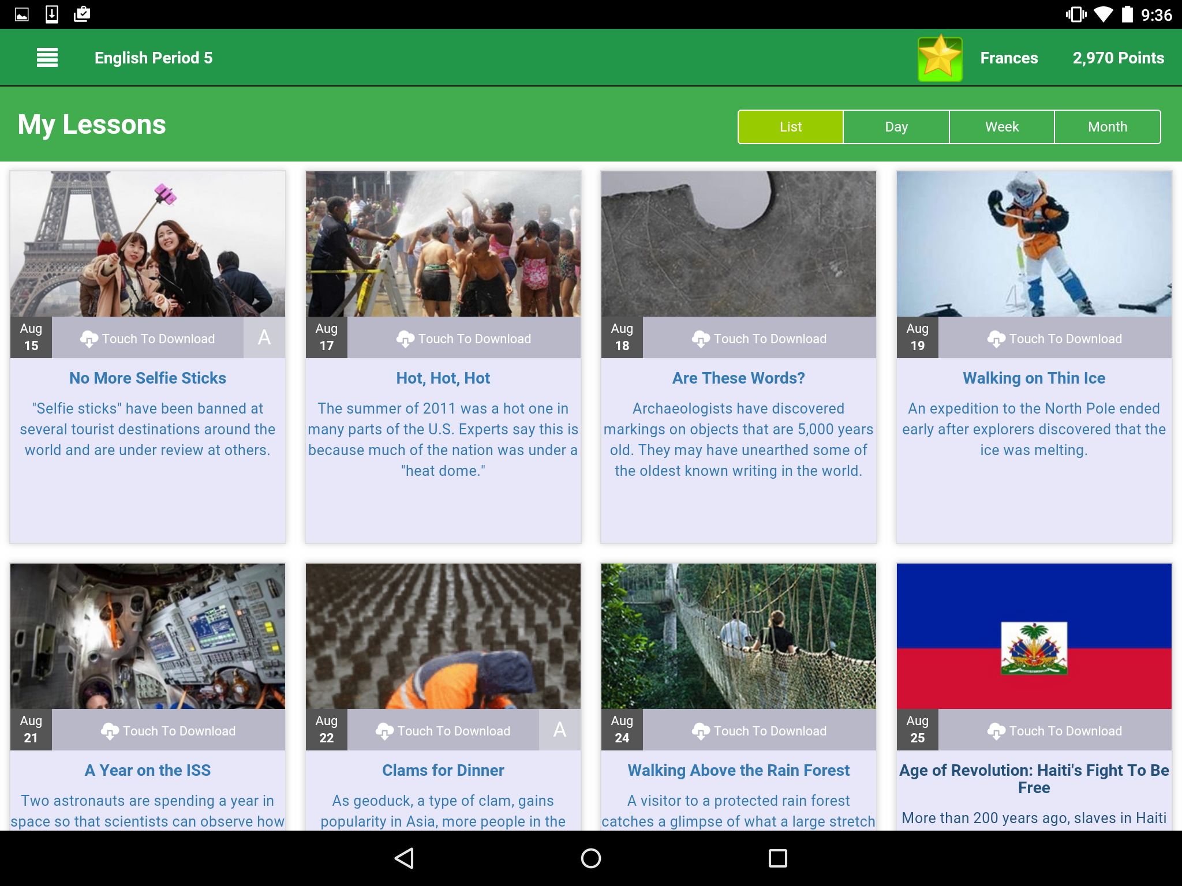
Task: Tap the Android home circle button
Action: 591,858
